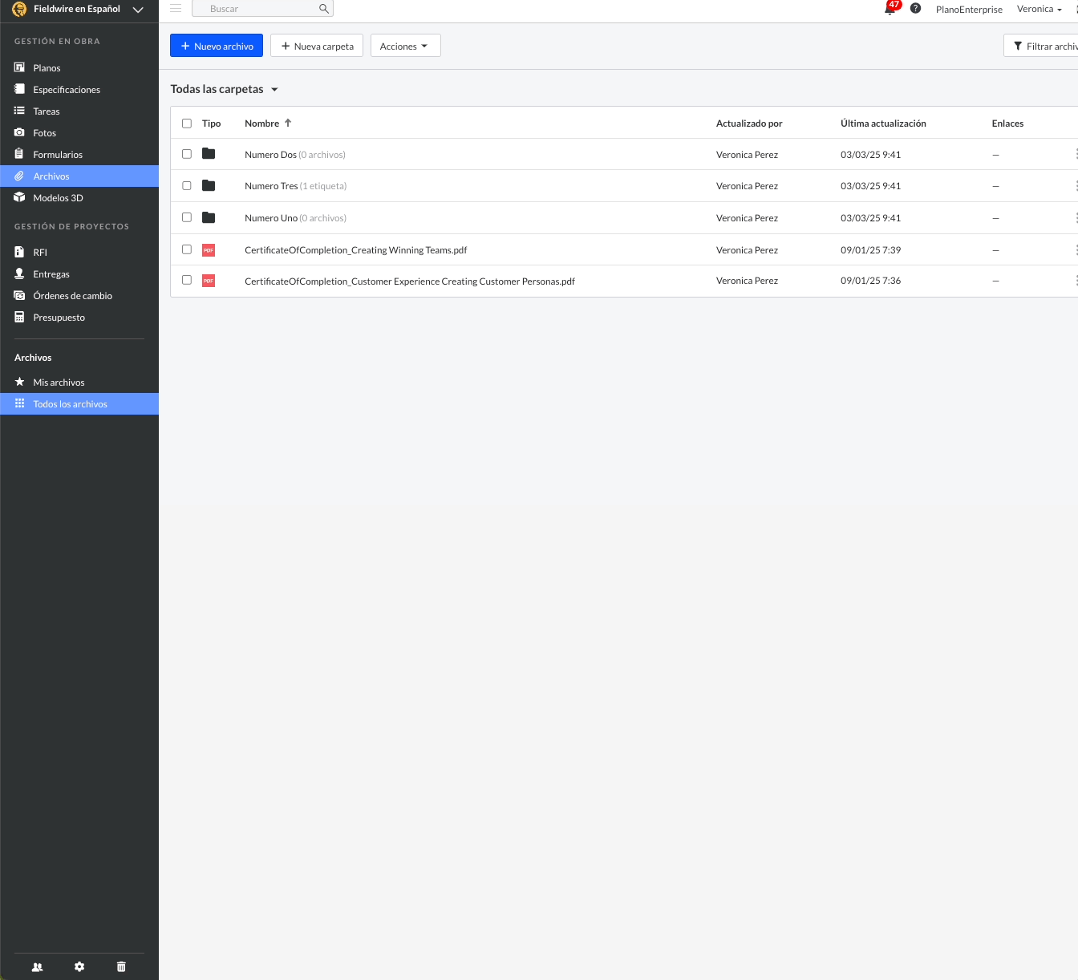Open project settings gear icon
This screenshot has width=1078, height=980.
point(79,966)
